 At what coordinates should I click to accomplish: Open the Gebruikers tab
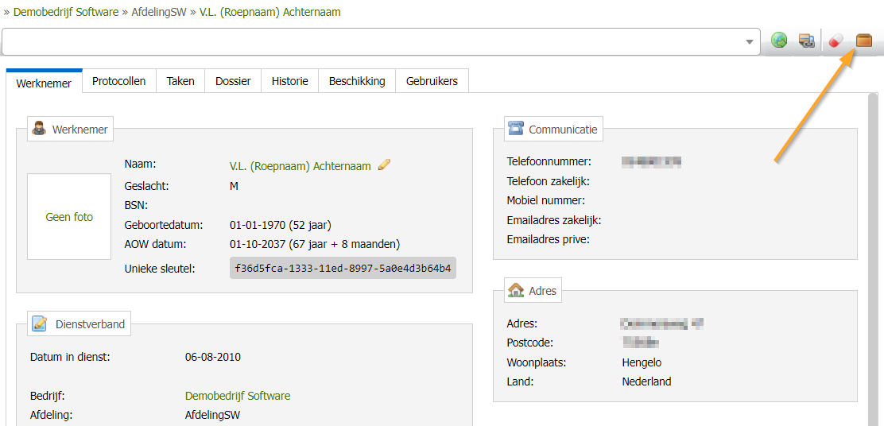tap(432, 81)
